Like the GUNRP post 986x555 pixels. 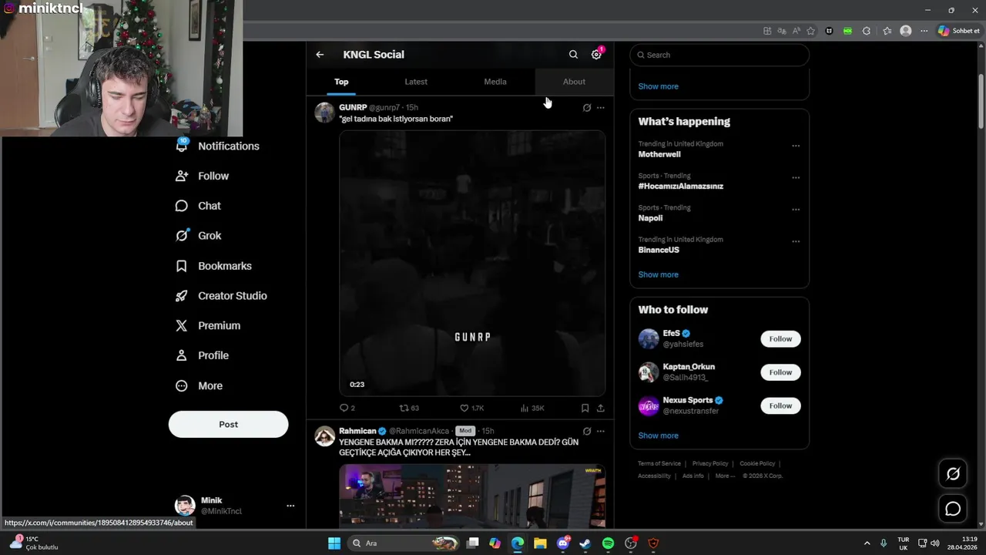coord(464,408)
